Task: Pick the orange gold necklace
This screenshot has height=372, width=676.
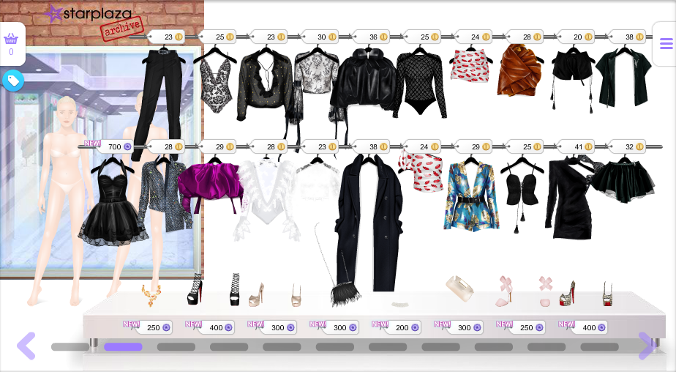Action: [x=151, y=295]
